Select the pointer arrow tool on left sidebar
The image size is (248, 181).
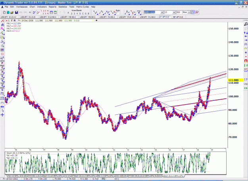point(2,111)
